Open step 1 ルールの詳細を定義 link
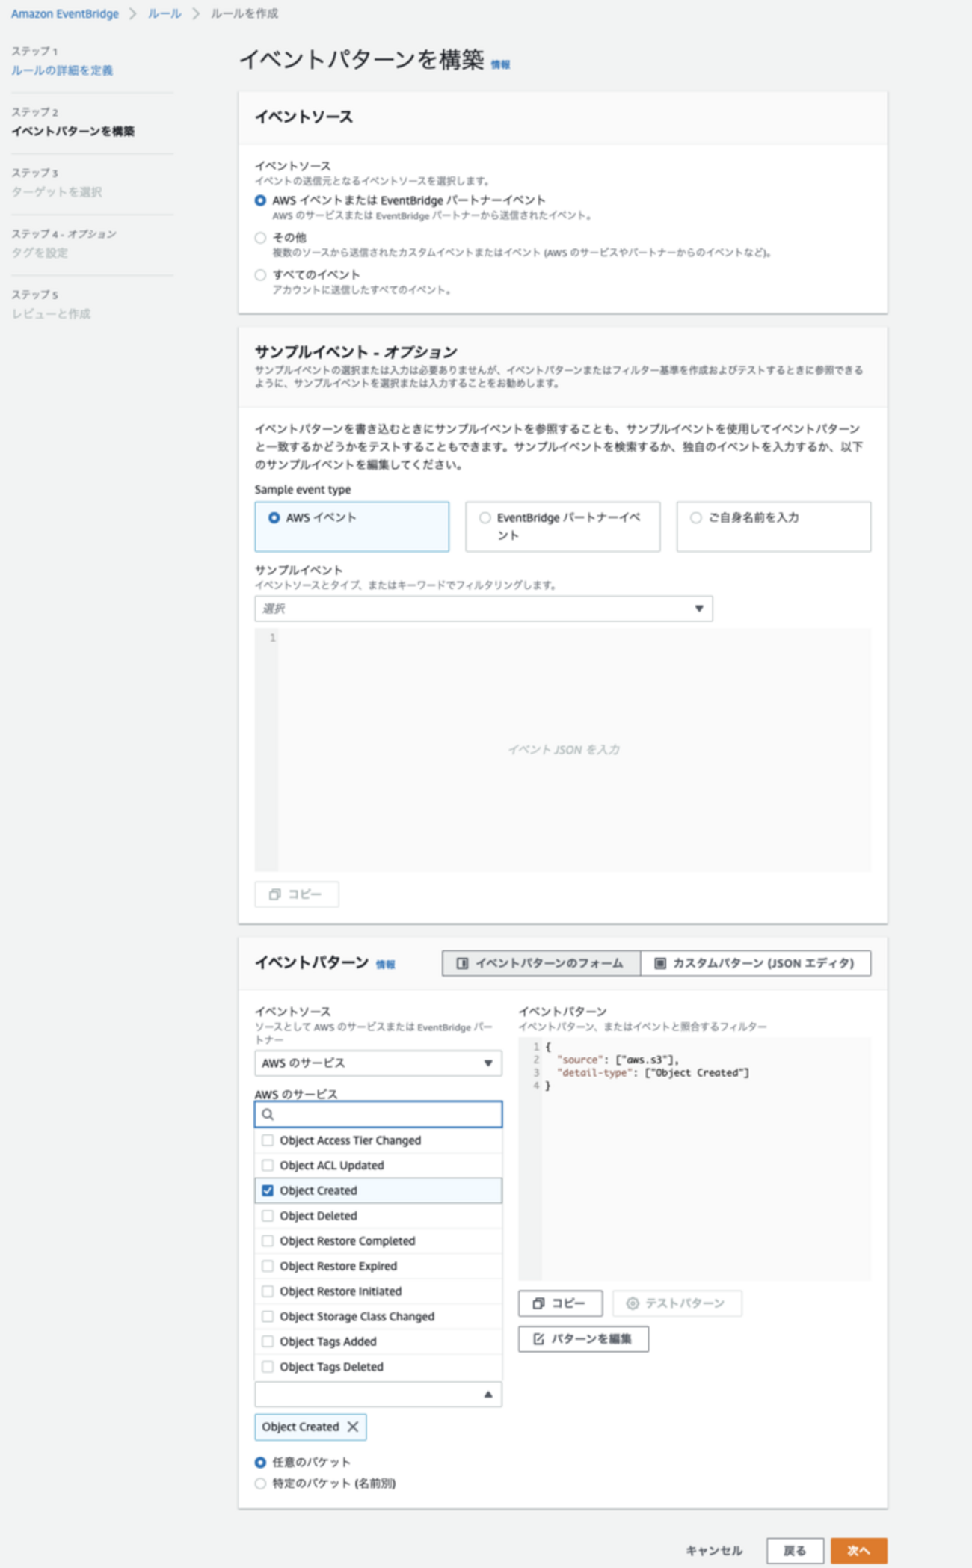The width and height of the screenshot is (972, 1568). [62, 70]
